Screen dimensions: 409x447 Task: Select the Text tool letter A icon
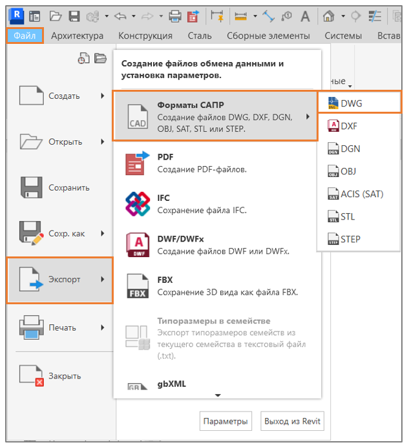pyautogui.click(x=305, y=16)
